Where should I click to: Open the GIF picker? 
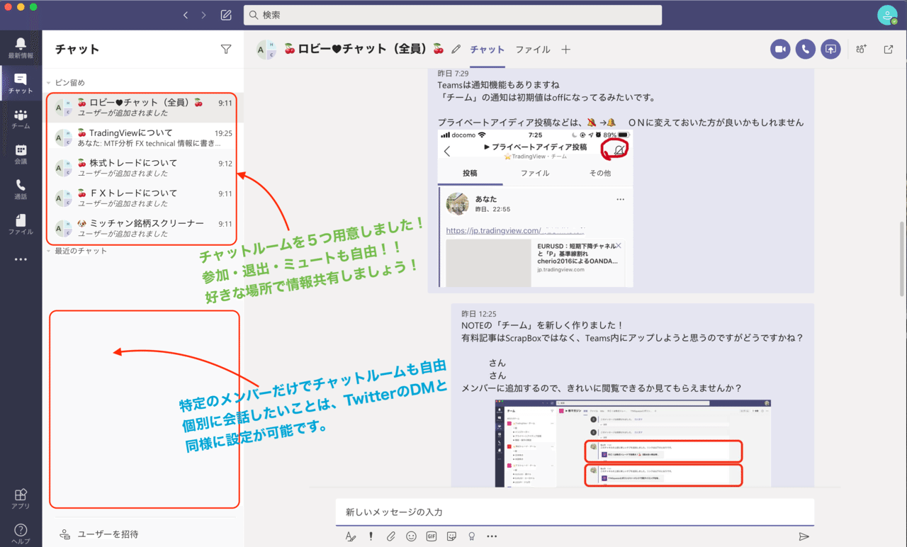431,536
